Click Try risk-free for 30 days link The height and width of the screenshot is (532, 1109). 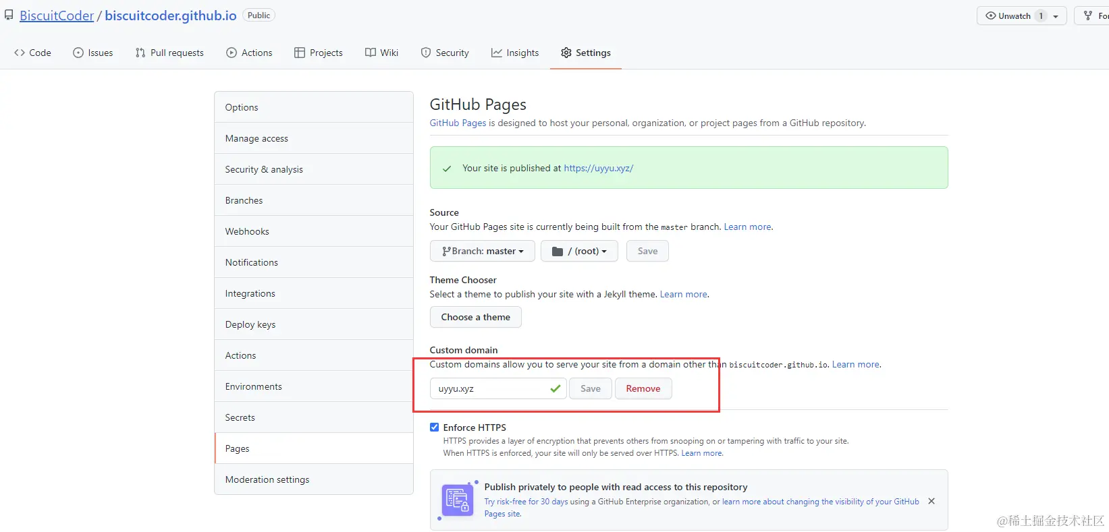[x=526, y=502]
